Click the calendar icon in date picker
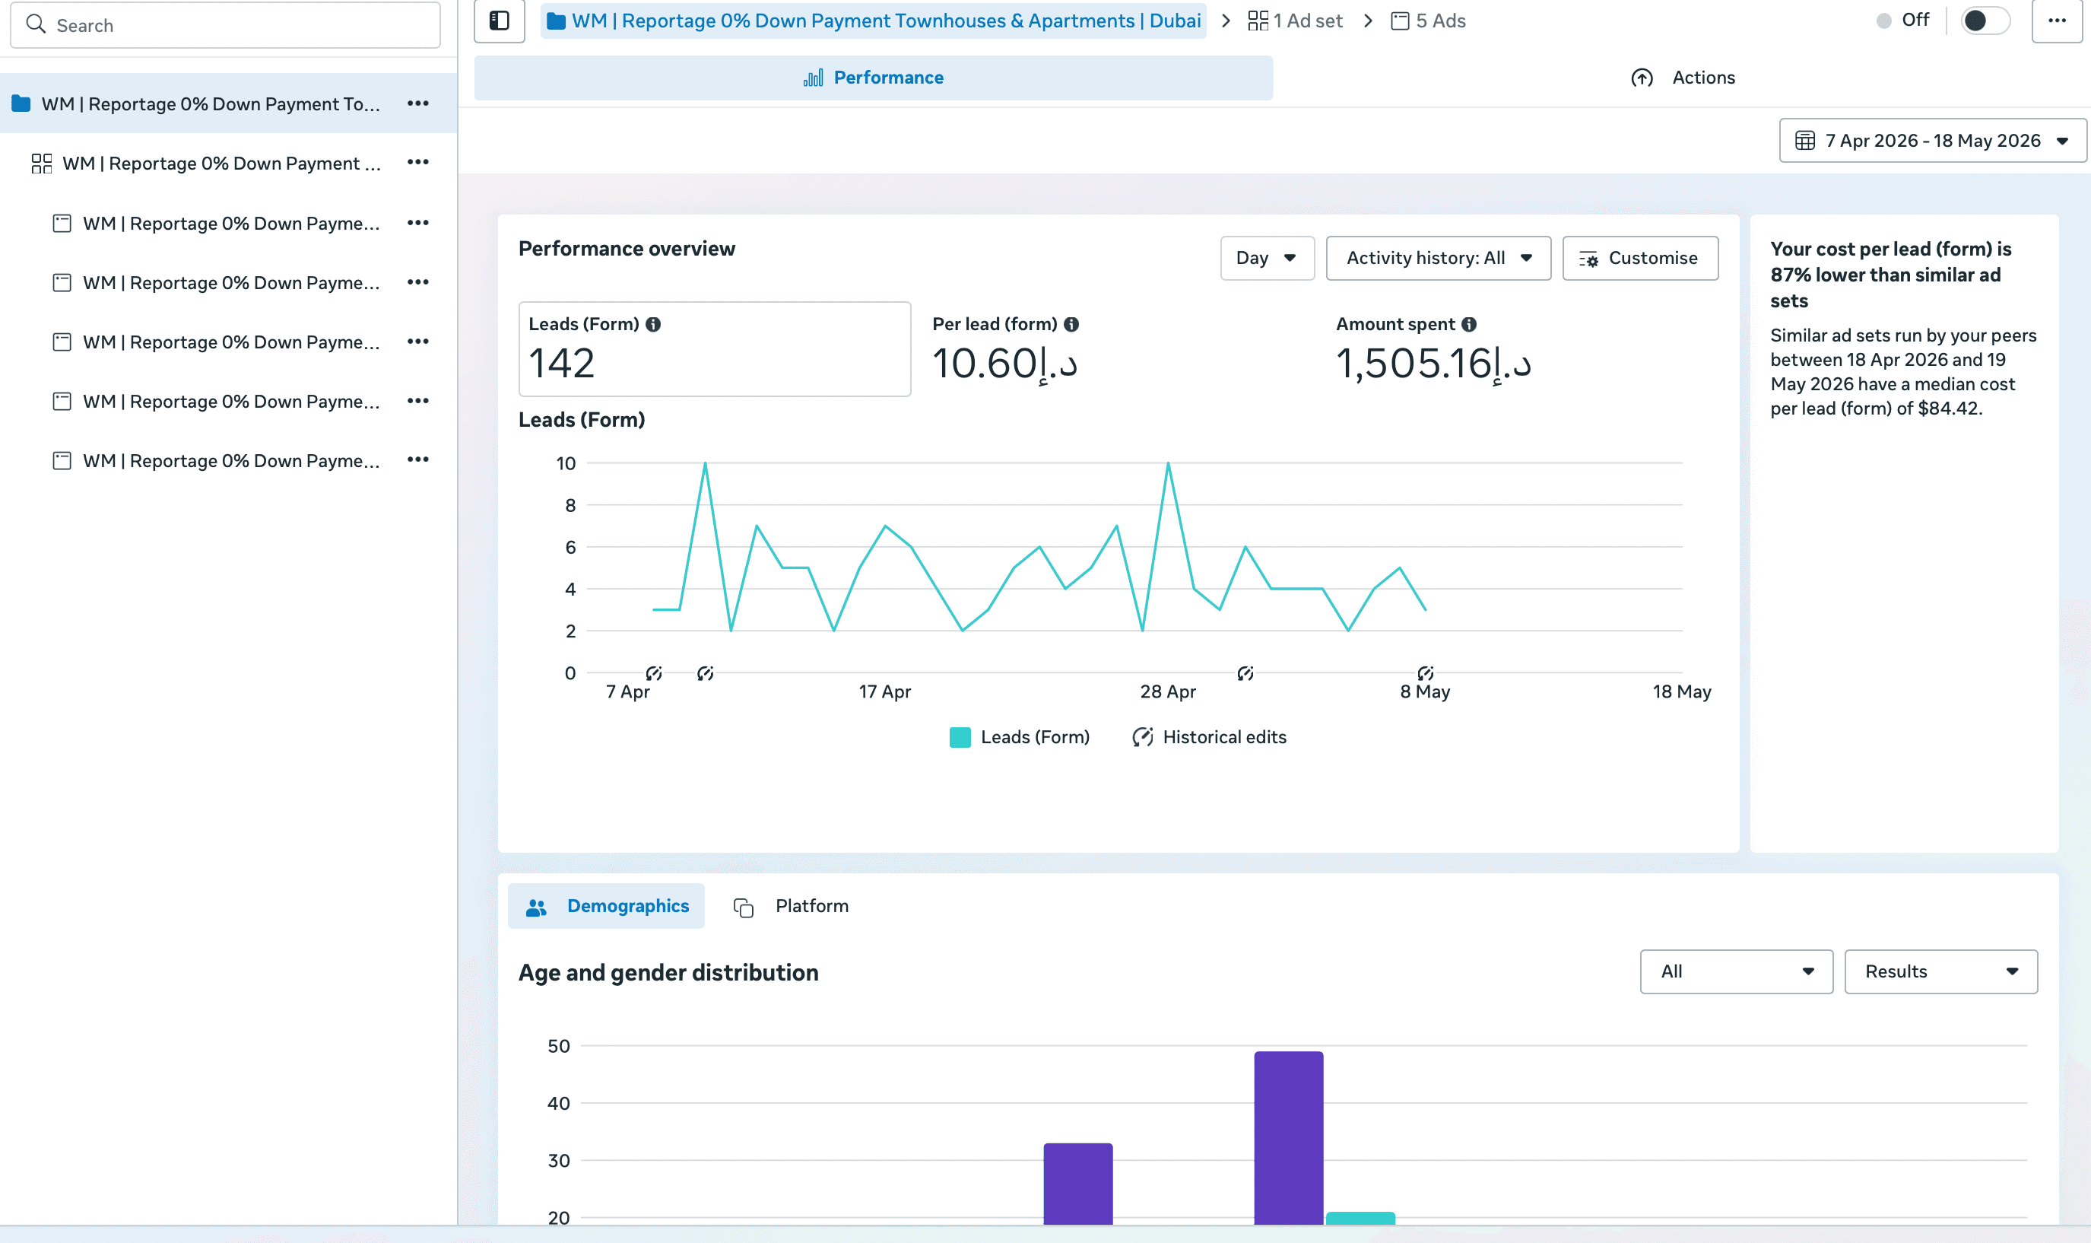 (x=1804, y=140)
